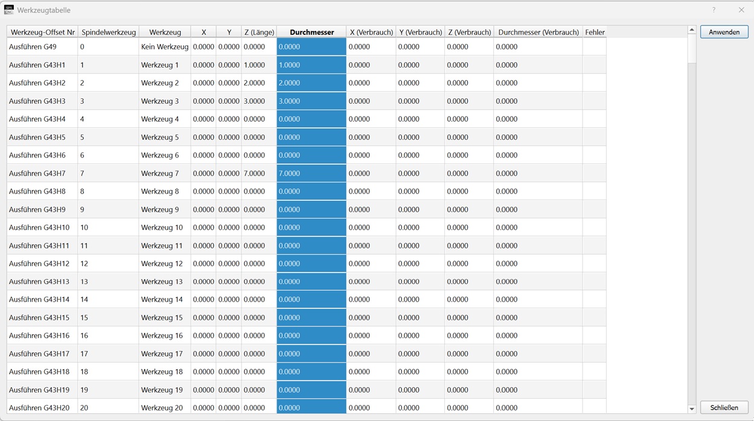754x421 pixels.
Task: Click the scrollbar down arrow
Action: tap(692, 409)
